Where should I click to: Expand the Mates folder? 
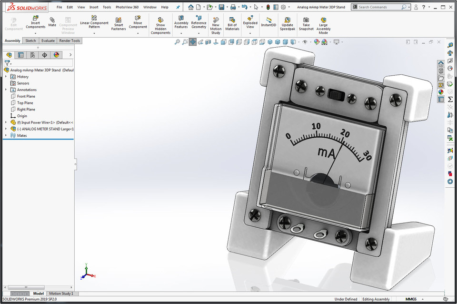[x=5, y=135]
